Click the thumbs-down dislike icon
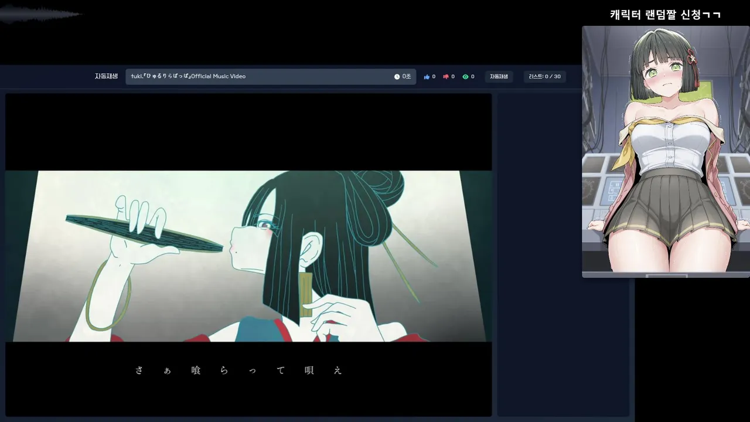750x422 pixels. tap(446, 77)
